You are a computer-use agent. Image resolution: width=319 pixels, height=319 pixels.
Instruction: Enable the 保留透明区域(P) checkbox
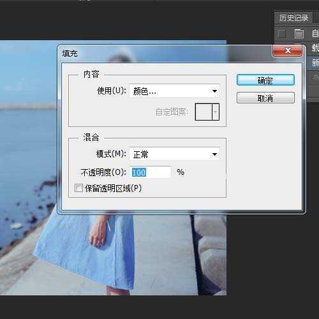[x=78, y=188]
